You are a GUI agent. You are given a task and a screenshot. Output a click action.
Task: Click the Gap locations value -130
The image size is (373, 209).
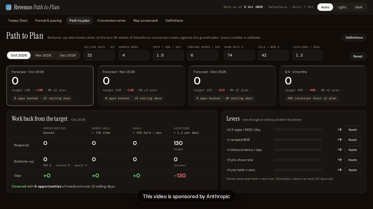pos(180,176)
